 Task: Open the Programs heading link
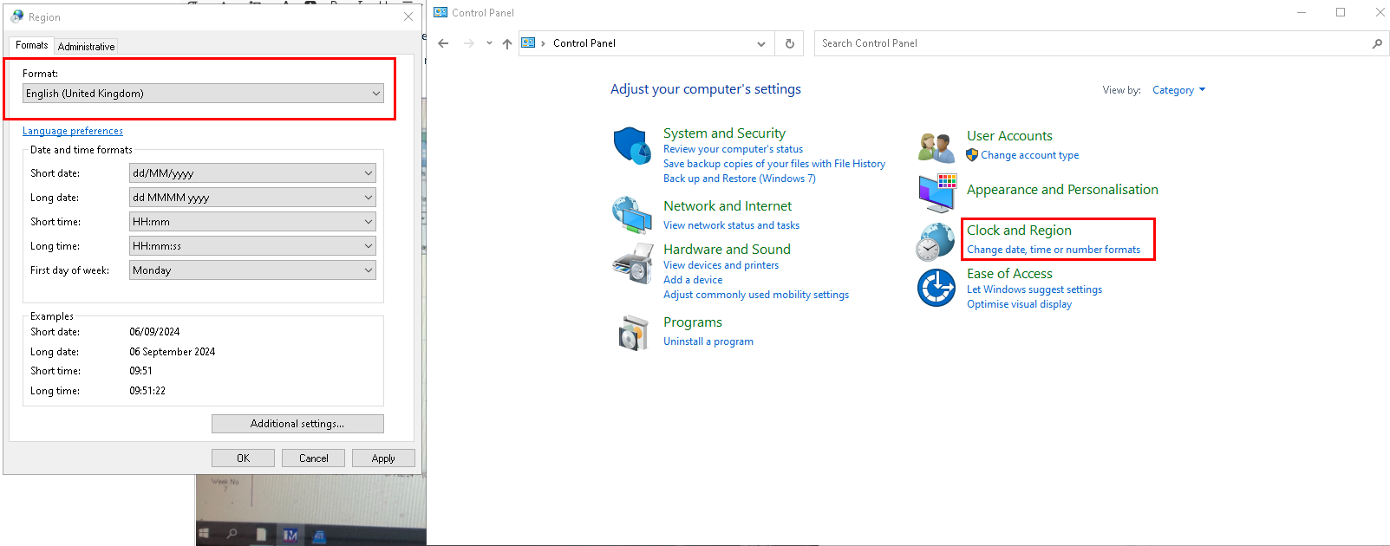[693, 322]
